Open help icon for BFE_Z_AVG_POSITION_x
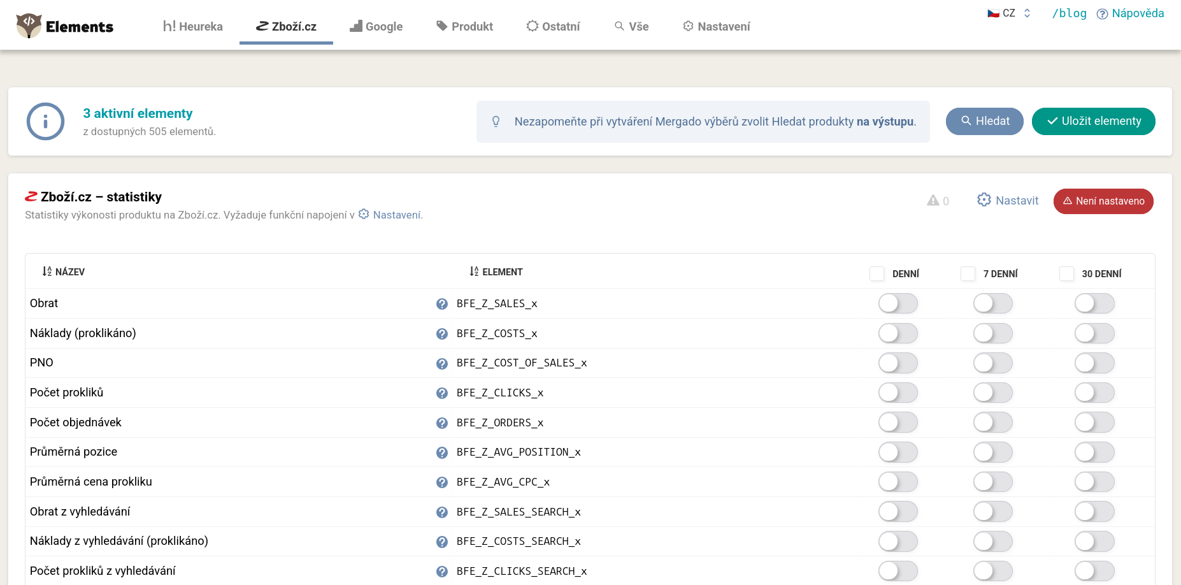 442,452
